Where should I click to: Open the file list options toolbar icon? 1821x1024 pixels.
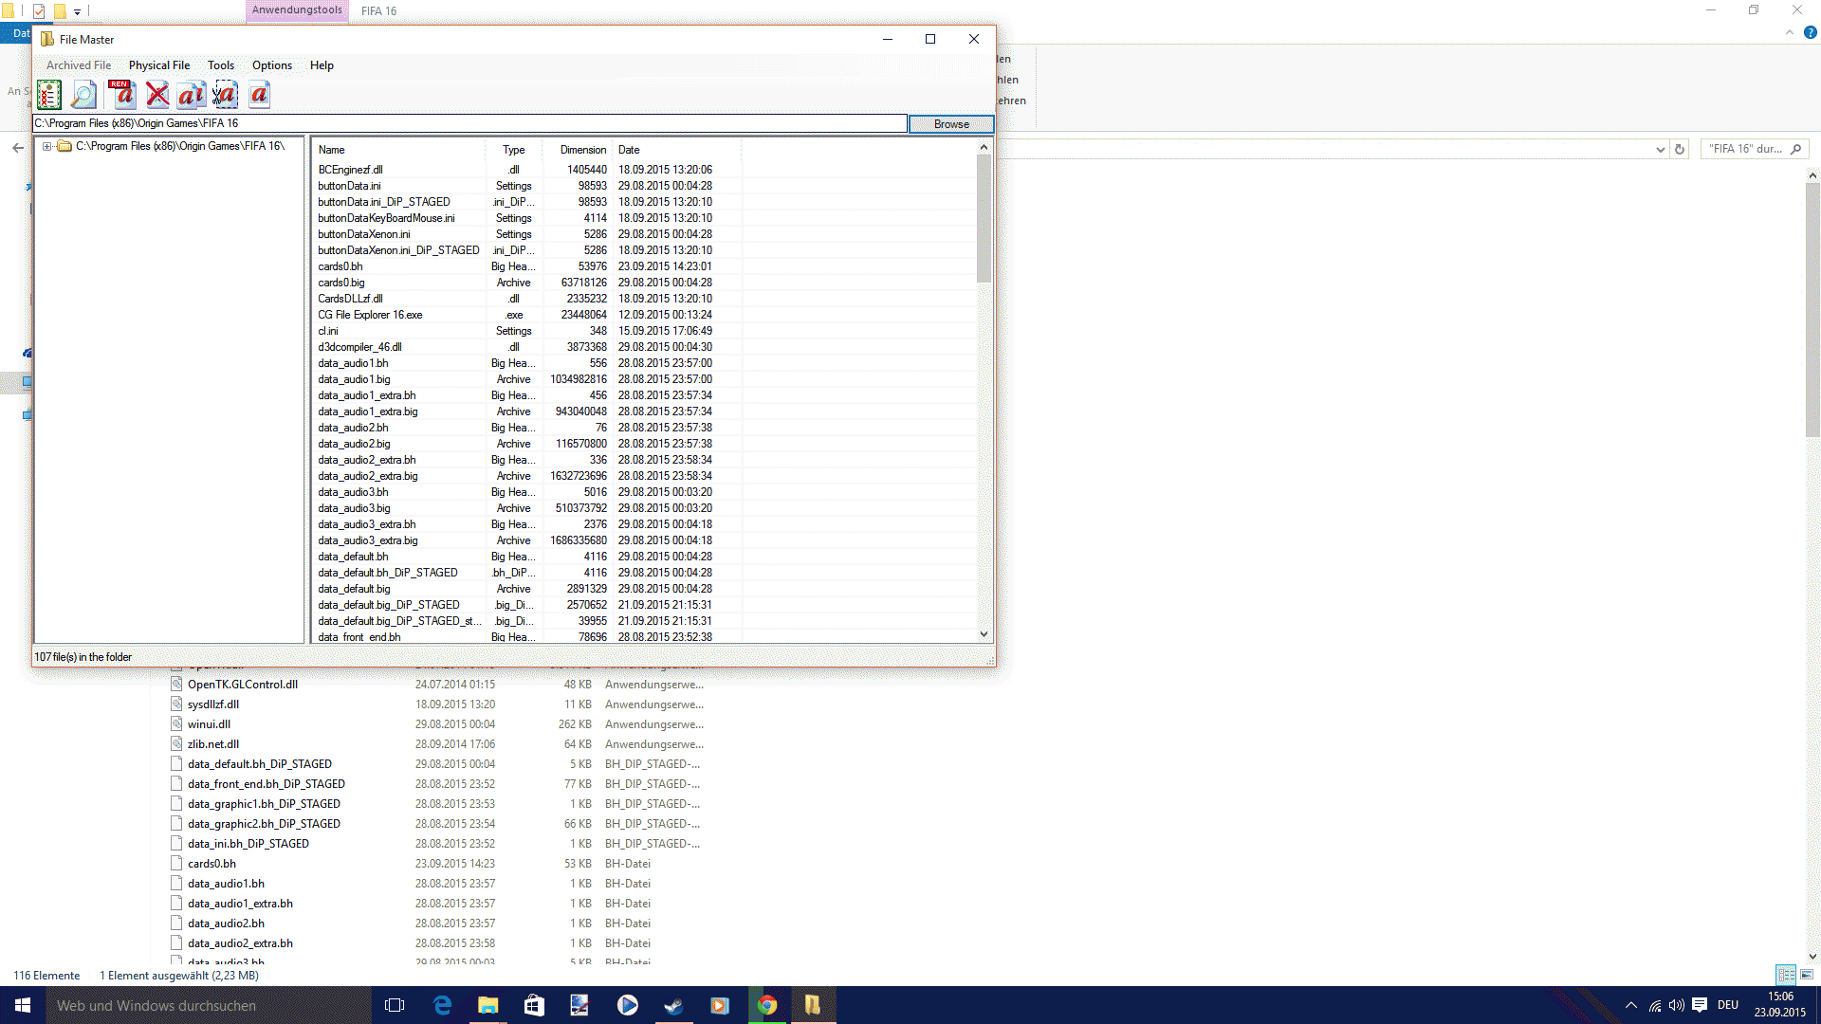click(x=49, y=95)
